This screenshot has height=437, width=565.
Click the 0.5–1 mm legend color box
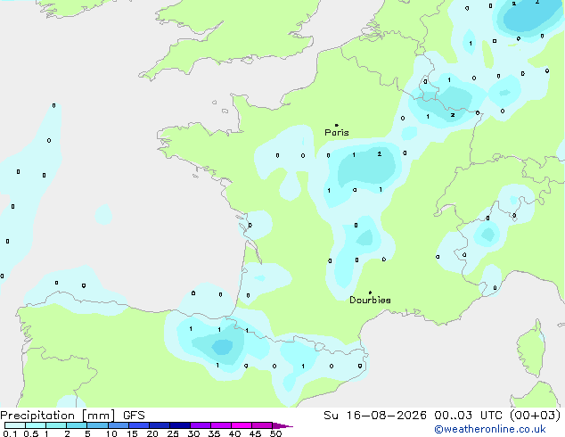tap(36, 425)
